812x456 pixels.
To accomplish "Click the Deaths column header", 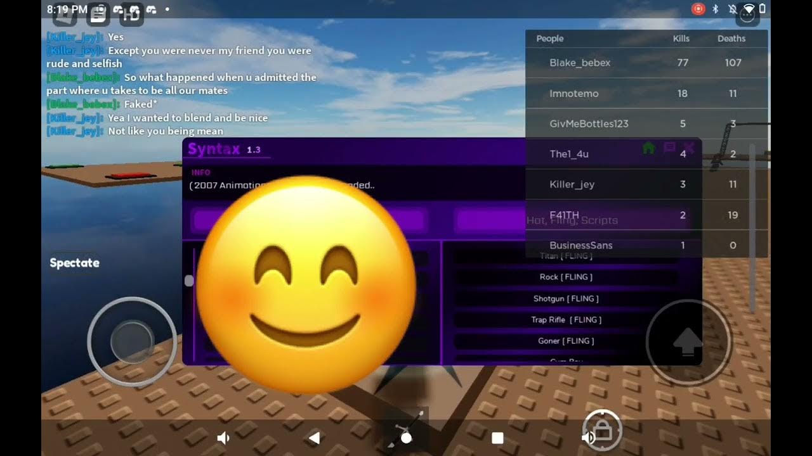I will (x=731, y=39).
